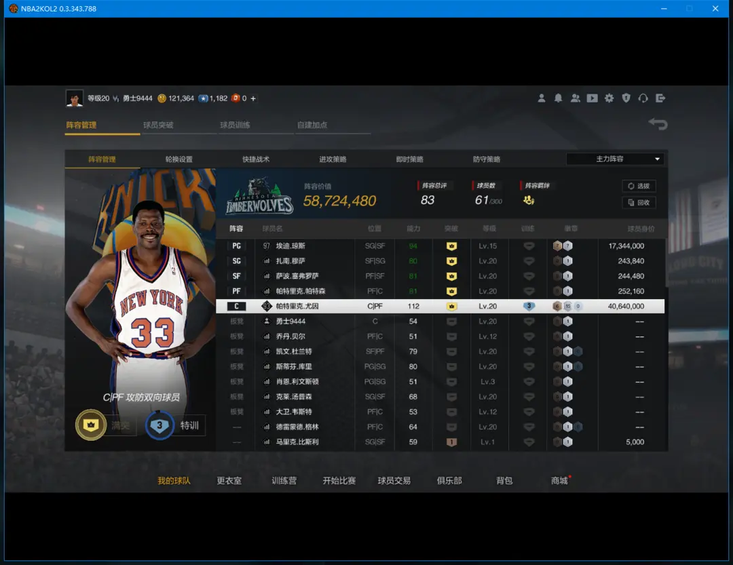
Task: Open the 快捷战术 sub-tab
Action: 256,159
